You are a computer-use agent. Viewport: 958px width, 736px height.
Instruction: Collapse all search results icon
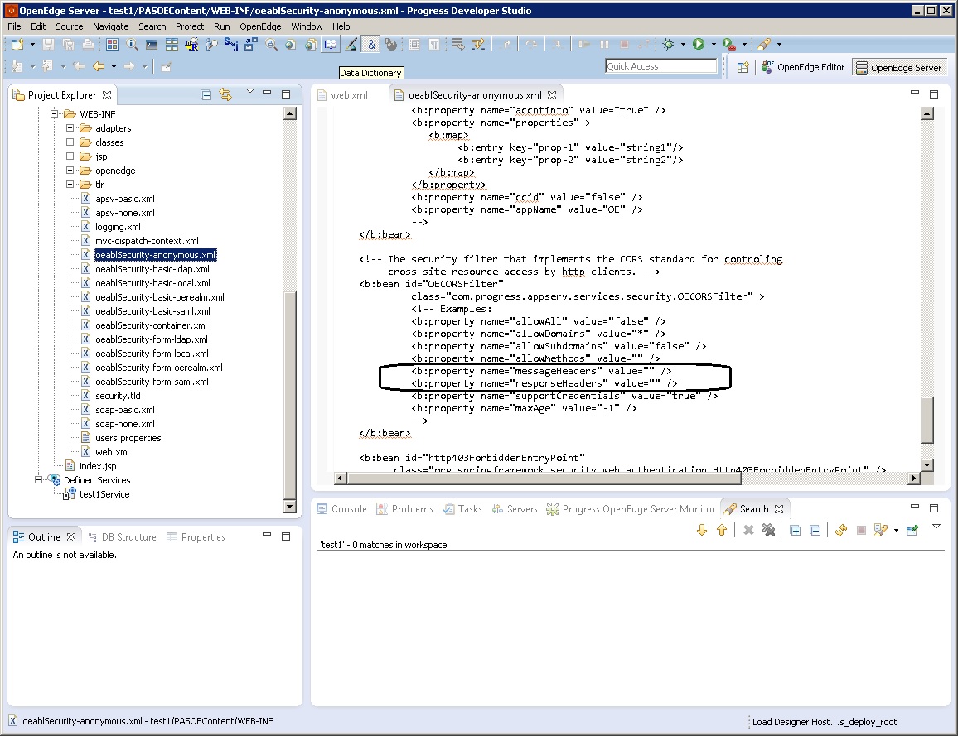click(x=815, y=530)
